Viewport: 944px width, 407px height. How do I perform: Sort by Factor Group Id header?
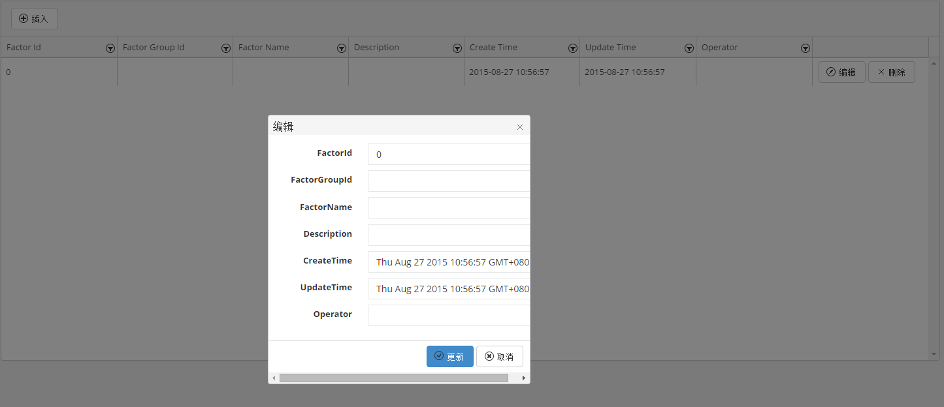pyautogui.click(x=154, y=48)
